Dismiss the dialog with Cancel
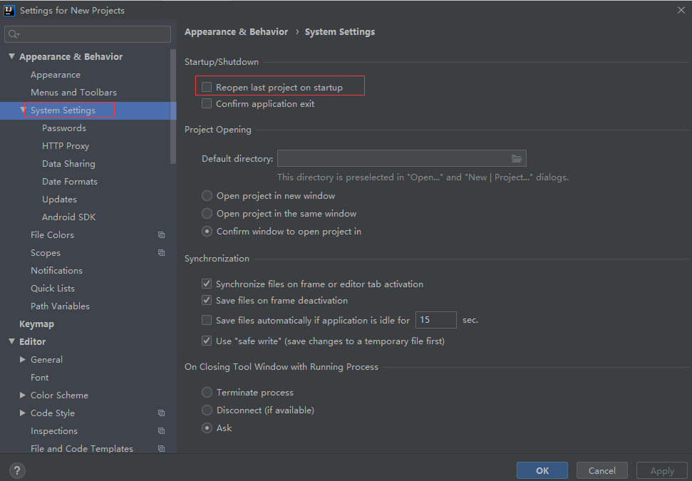692x481 pixels. 601,470
